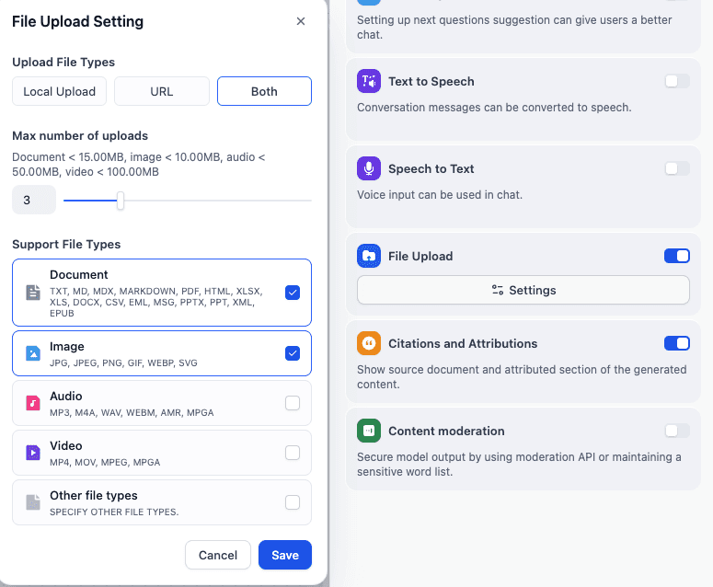
Task: Click the Audio music note icon
Action: click(x=33, y=403)
